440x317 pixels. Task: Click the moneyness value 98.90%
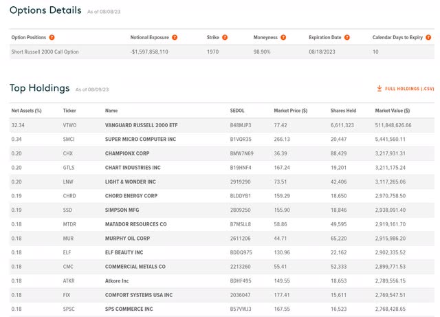(x=262, y=52)
